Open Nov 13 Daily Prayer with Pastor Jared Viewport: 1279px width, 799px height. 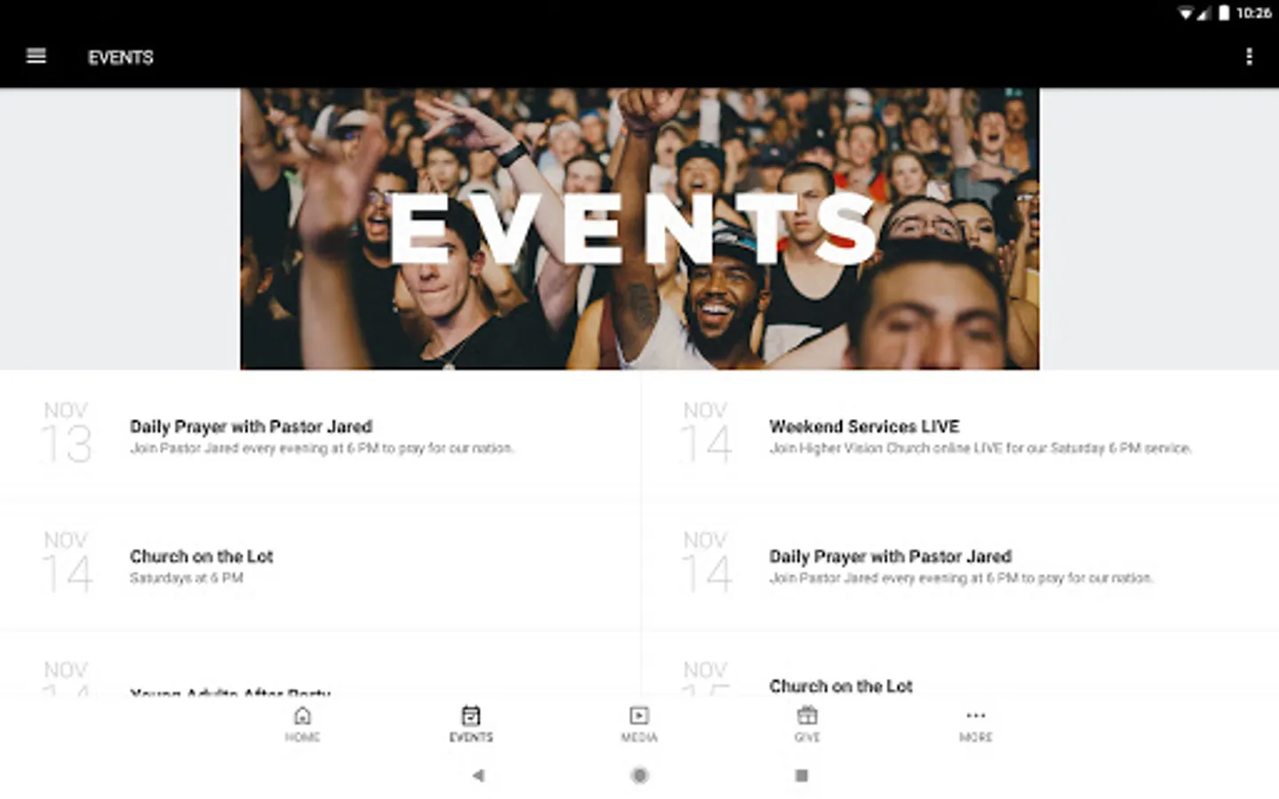[320, 436]
